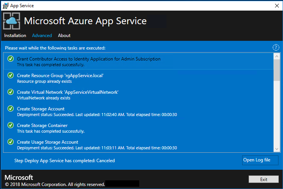Click 'Resource group already exists' status text
This screenshot has height=189, width=283.
point(44,81)
